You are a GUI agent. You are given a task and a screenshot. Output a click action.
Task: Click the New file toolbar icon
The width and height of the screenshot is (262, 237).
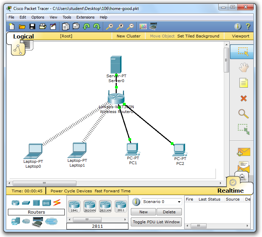[12, 26]
